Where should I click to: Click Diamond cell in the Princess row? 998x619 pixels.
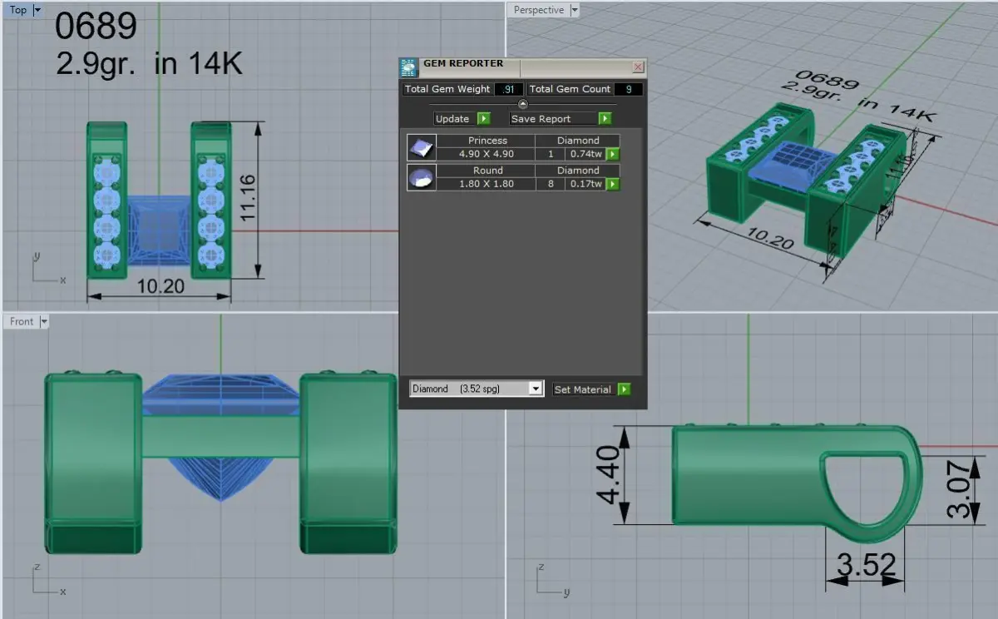578,141
